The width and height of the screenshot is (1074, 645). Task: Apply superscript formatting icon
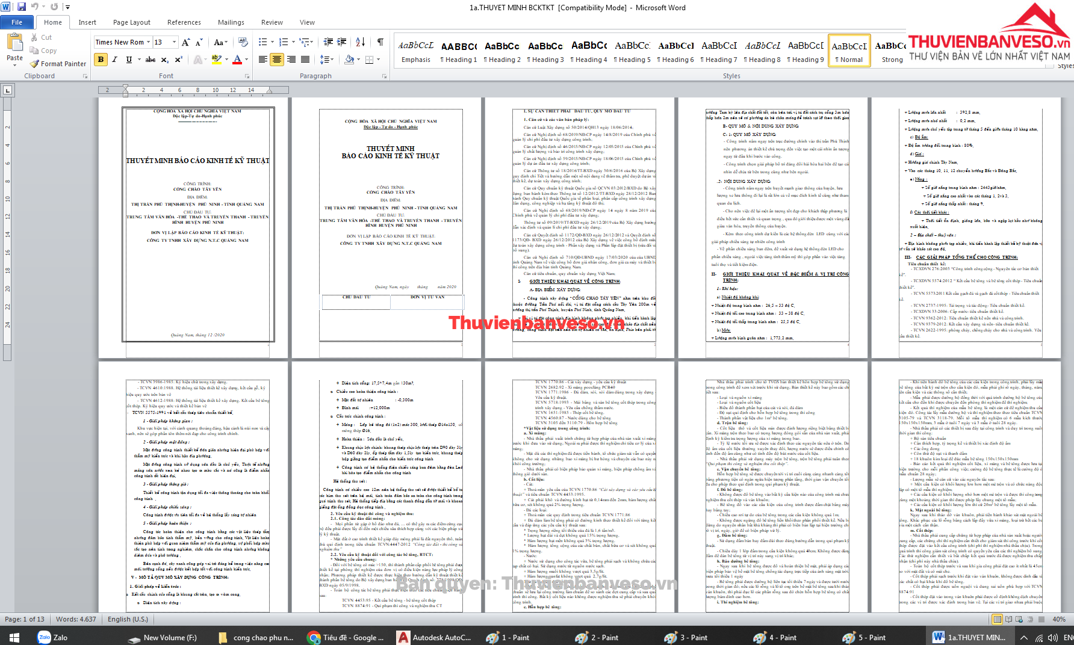click(x=179, y=60)
